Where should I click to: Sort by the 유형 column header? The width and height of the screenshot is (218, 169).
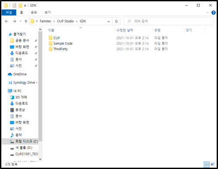pyautogui.click(x=157, y=30)
